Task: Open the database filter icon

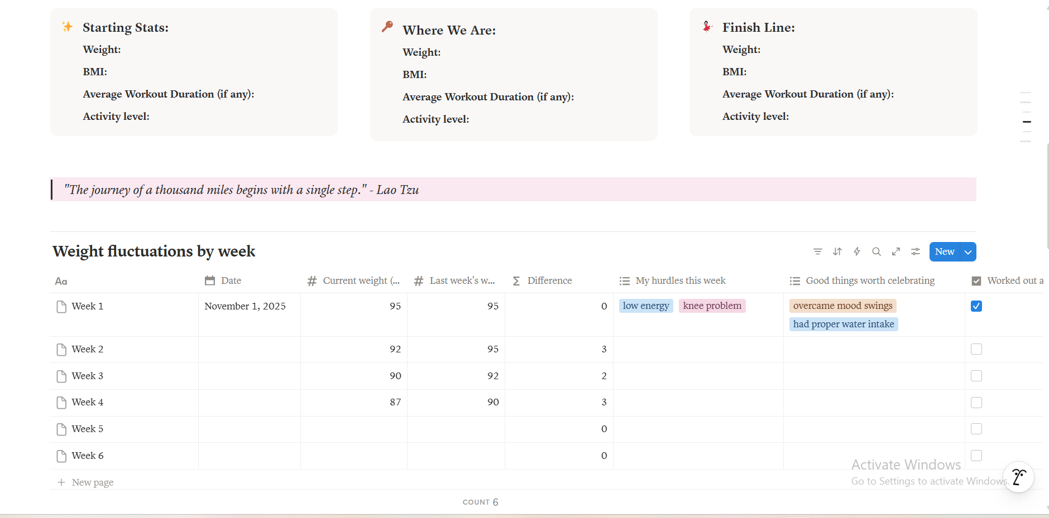Action: coord(817,251)
